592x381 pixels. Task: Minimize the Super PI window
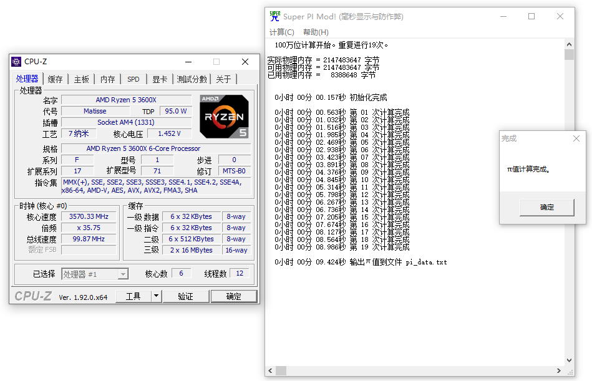503,17
